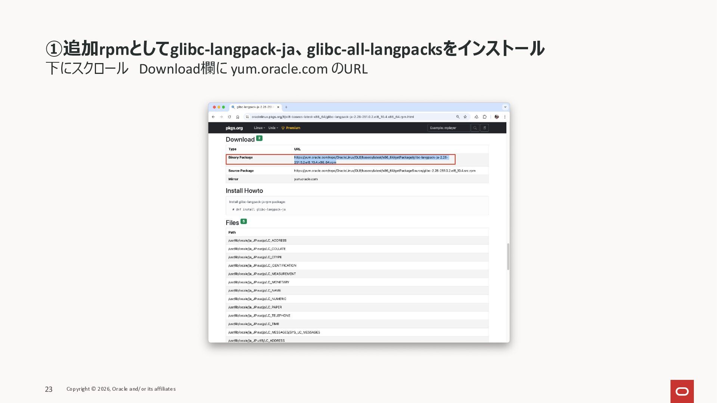Screen dimensions: 717x403
Task: Open the tab search chevron
Action: point(505,107)
